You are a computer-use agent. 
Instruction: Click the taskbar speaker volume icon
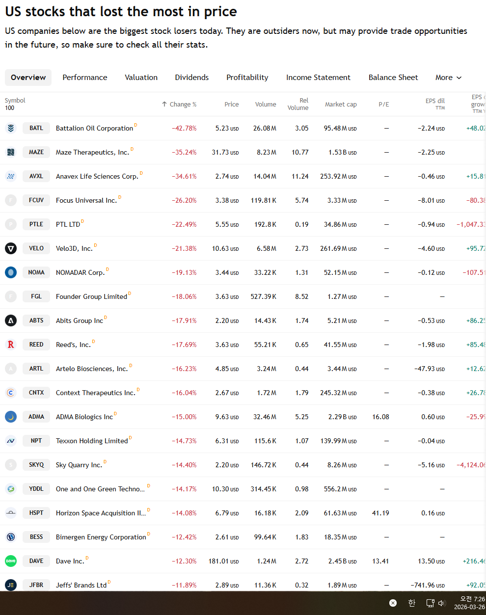[441, 603]
